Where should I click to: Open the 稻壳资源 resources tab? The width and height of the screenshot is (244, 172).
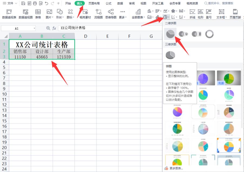click(192, 3)
